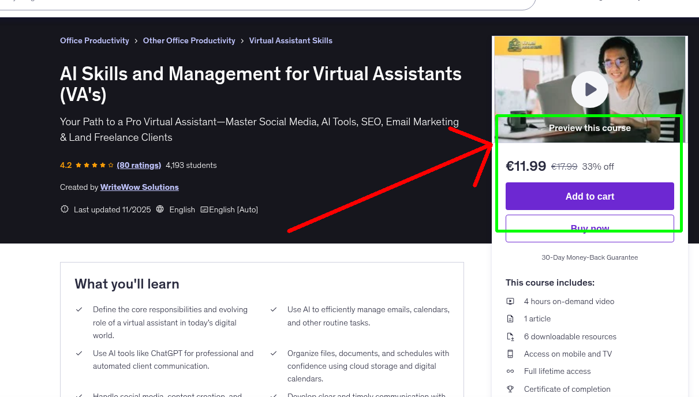Open Other Office Productivity breadcrumb
The width and height of the screenshot is (699, 397).
point(189,40)
